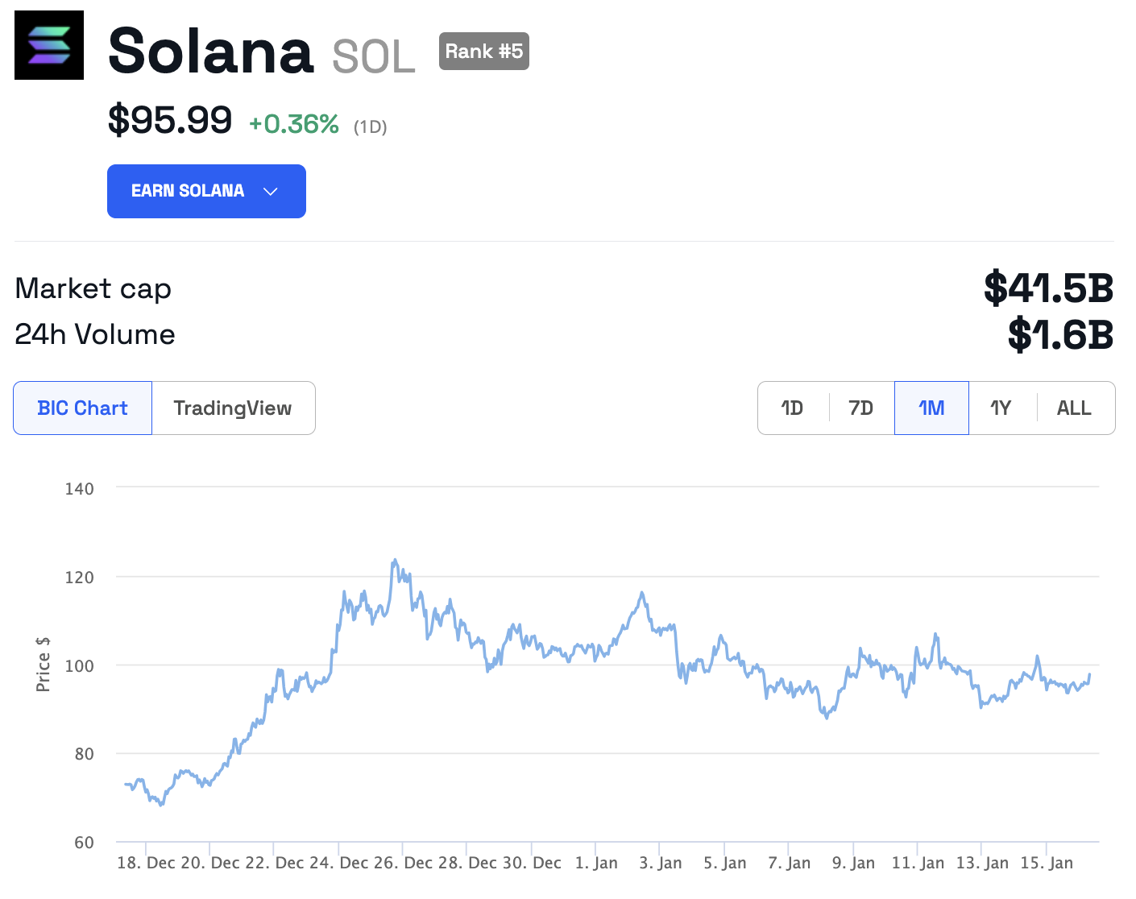Click the +0.36% daily change
Viewport: 1136px width, 899px height.
pyautogui.click(x=293, y=124)
